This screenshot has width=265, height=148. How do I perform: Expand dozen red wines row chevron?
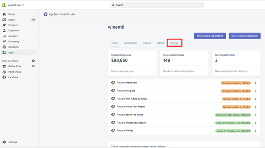[256, 115]
